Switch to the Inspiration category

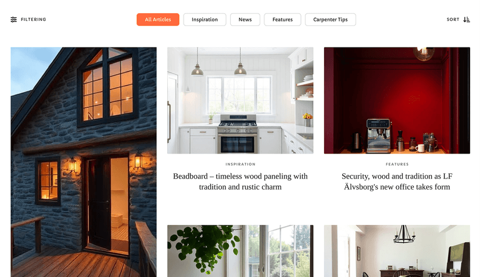pos(204,20)
